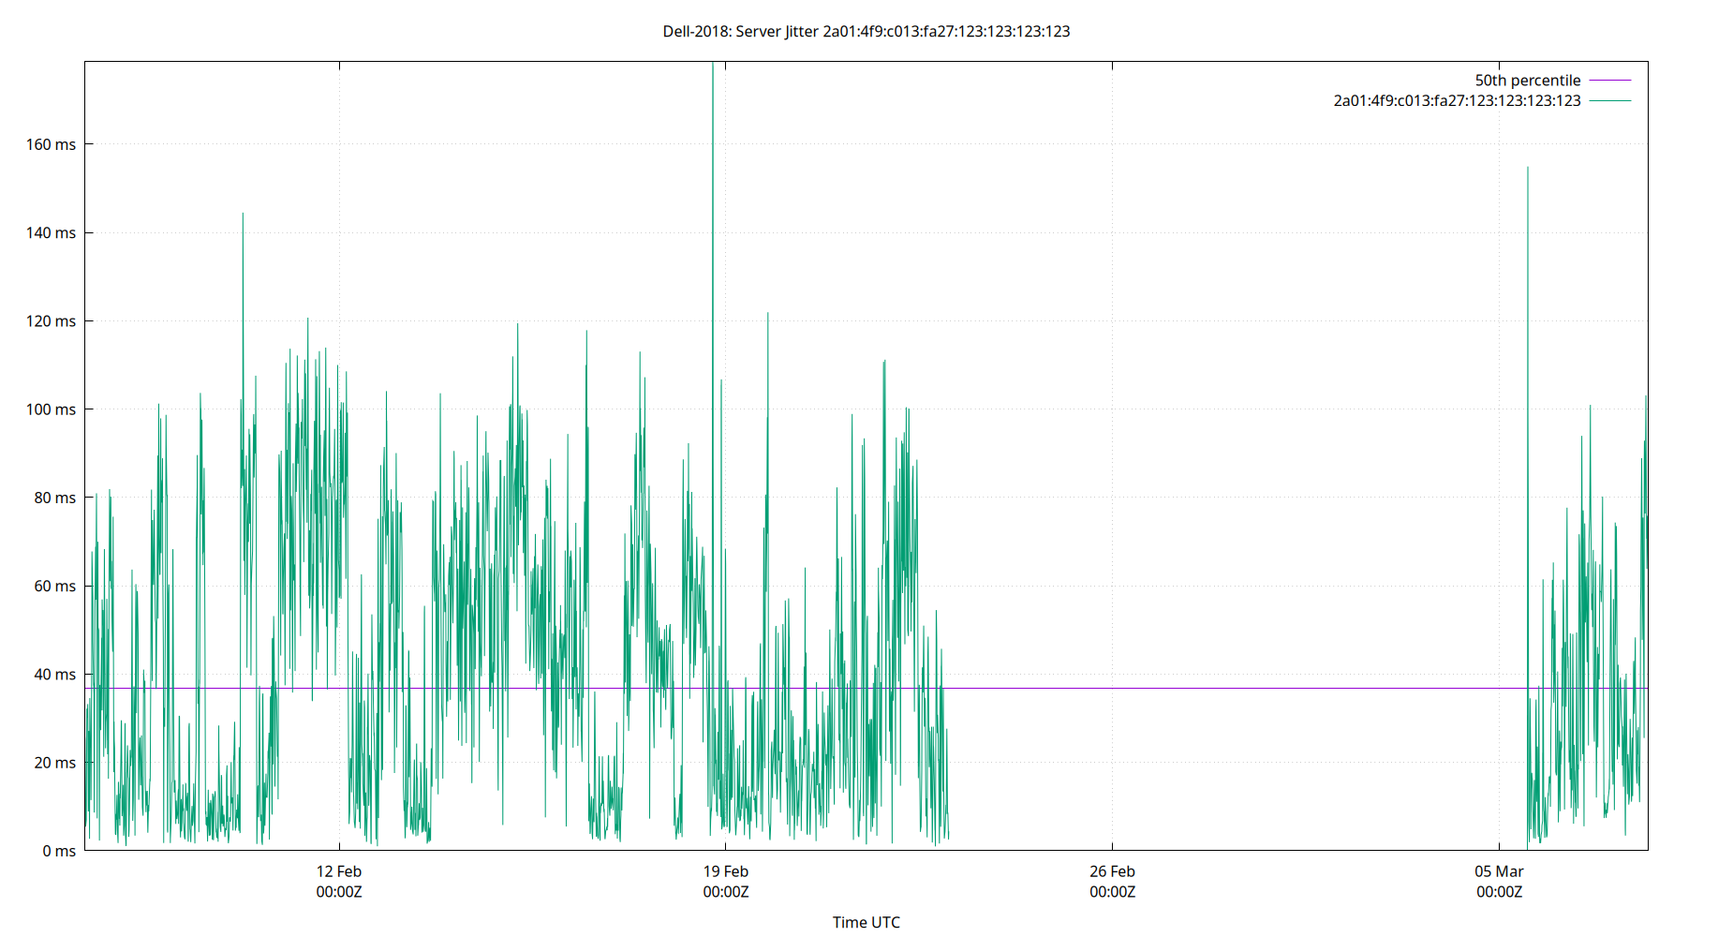Viewport: 1733px width, 937px height.
Task: Click the legend line for the IPv6 address series
Action: point(1608,100)
